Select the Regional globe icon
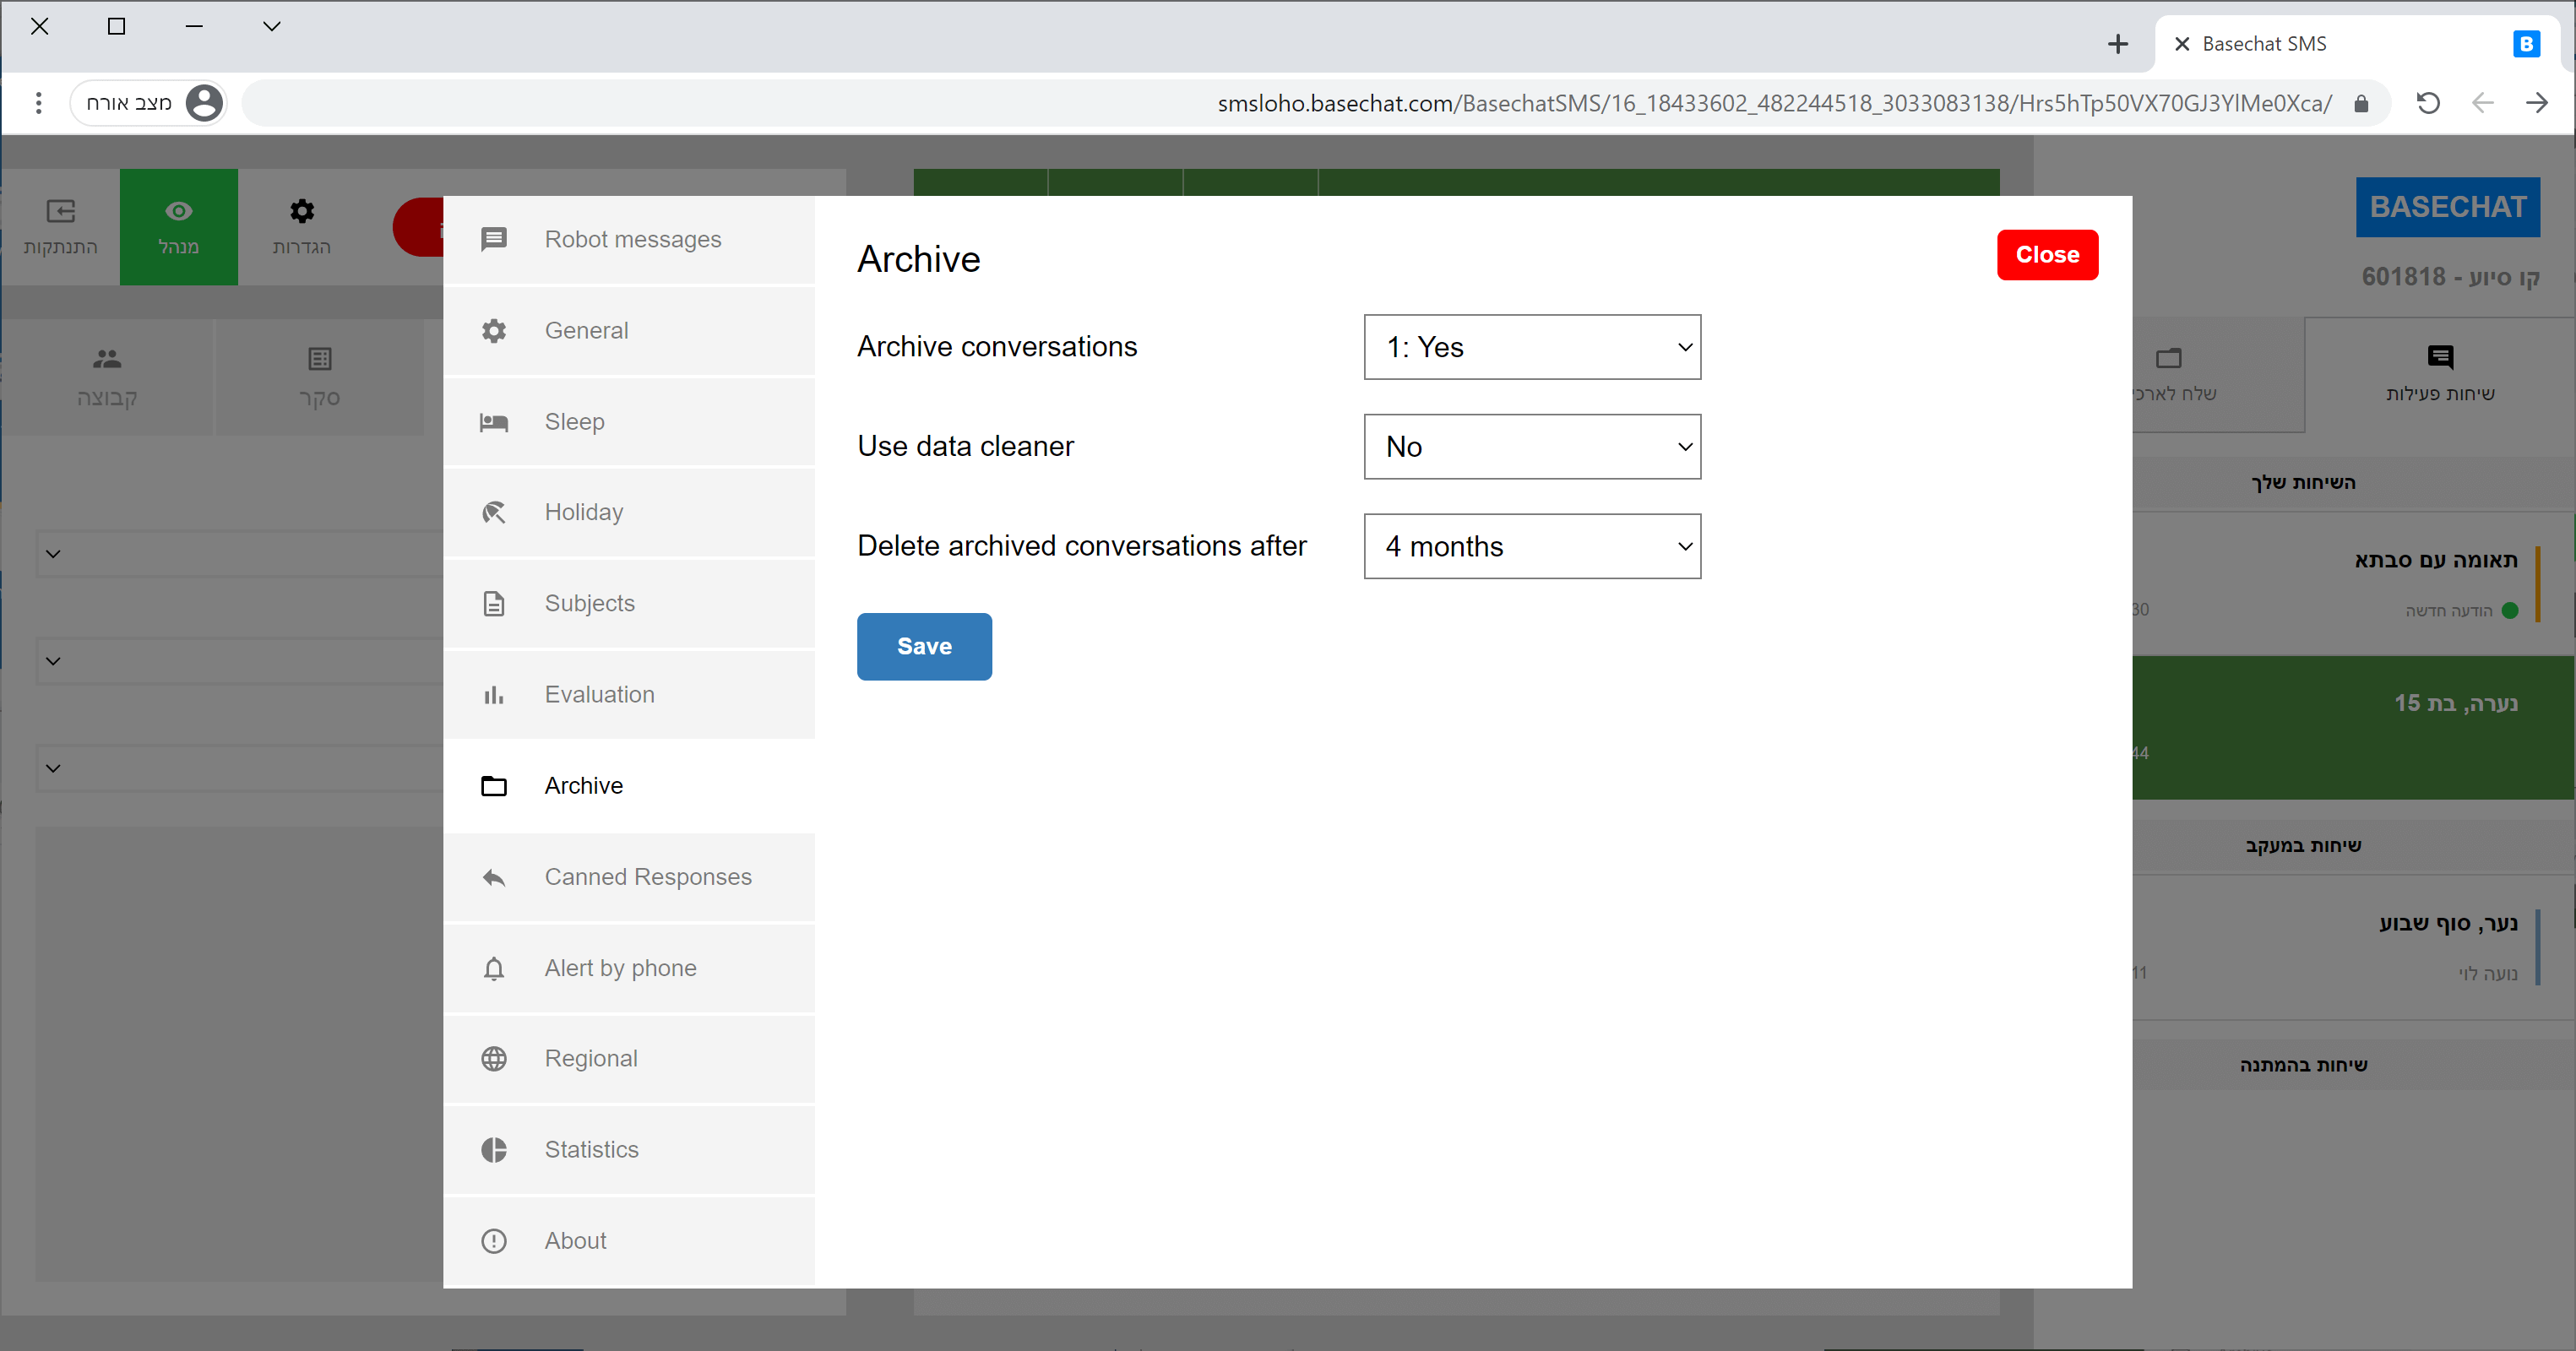2576x1351 pixels. tap(494, 1059)
